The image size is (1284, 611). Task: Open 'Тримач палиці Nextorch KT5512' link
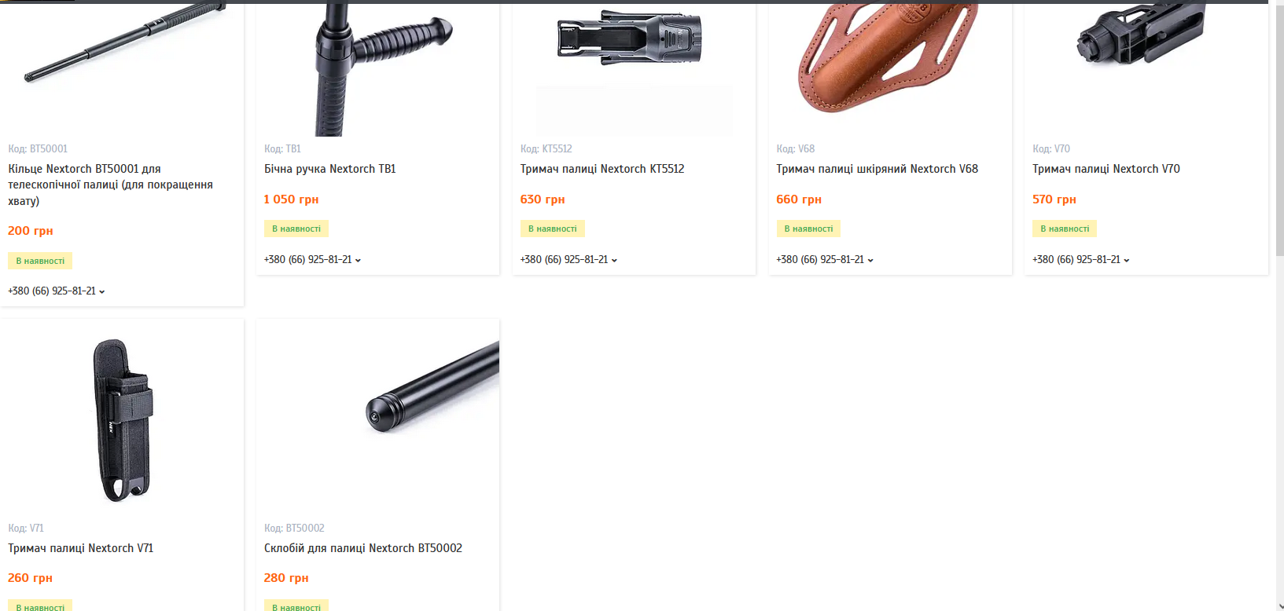coord(602,169)
